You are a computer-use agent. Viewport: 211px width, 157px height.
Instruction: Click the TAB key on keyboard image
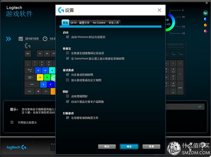point(30,70)
